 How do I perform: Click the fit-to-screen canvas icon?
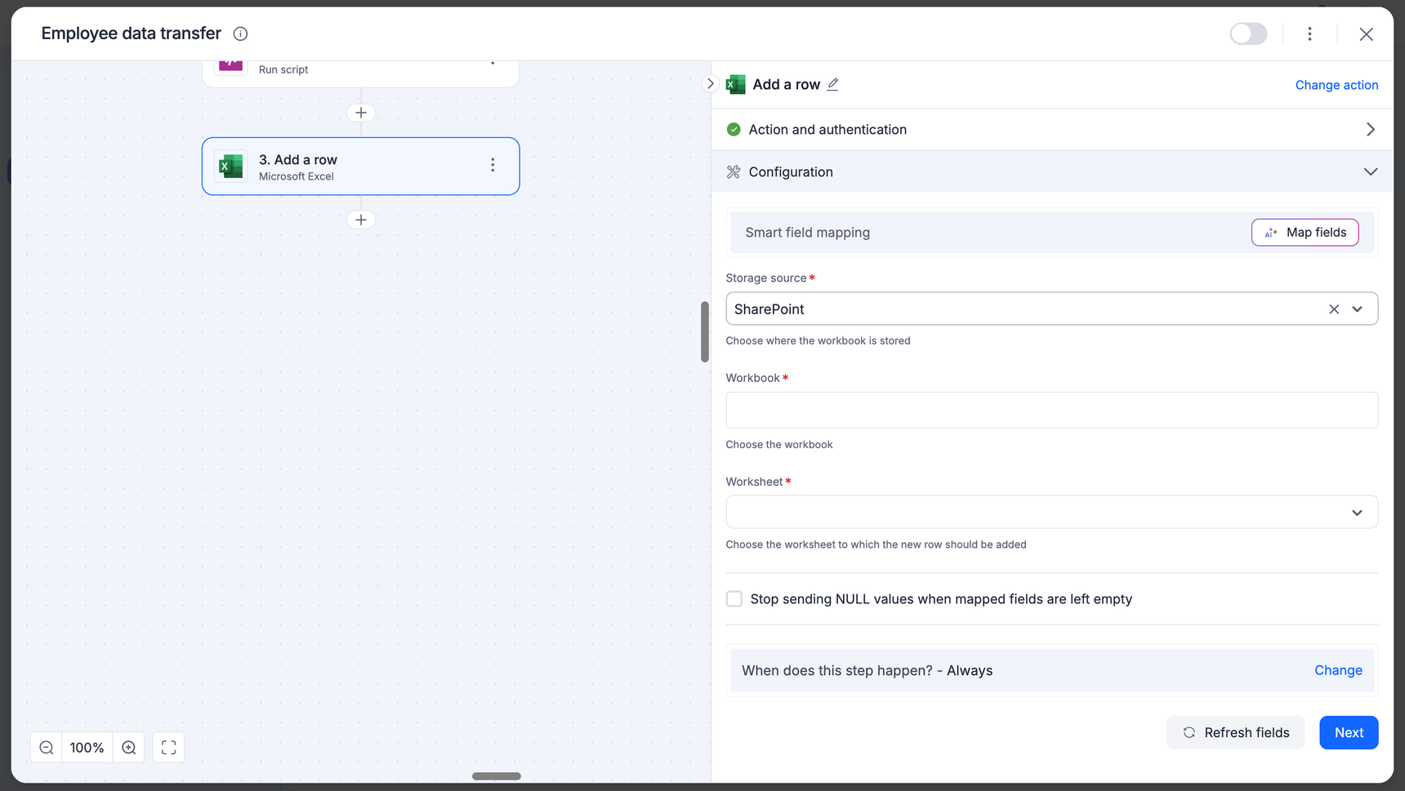point(168,748)
